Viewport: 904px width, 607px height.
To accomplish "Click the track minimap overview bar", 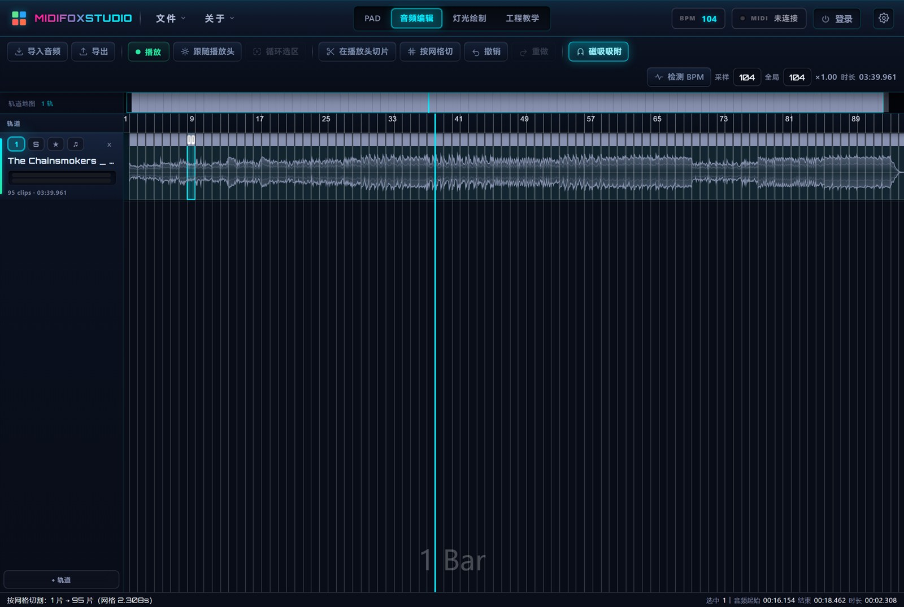I will coord(507,103).
